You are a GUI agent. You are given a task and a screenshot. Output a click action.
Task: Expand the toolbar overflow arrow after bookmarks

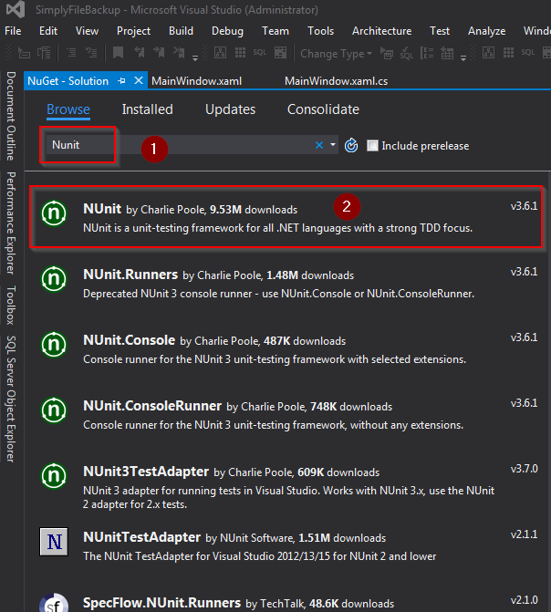pos(195,58)
